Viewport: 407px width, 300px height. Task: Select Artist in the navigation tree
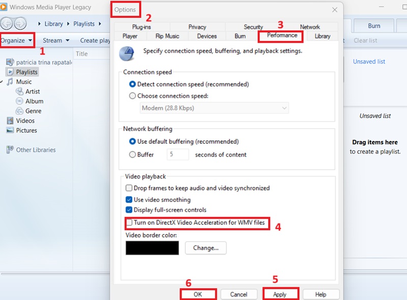tap(33, 92)
